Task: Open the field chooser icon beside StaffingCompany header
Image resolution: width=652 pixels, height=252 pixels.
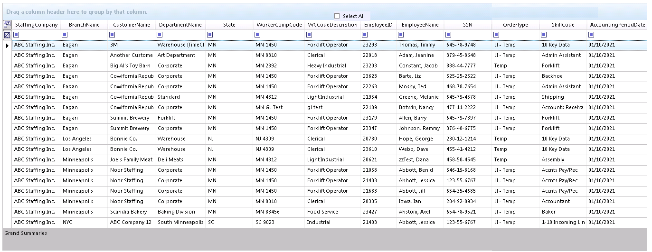Action: 7,25
